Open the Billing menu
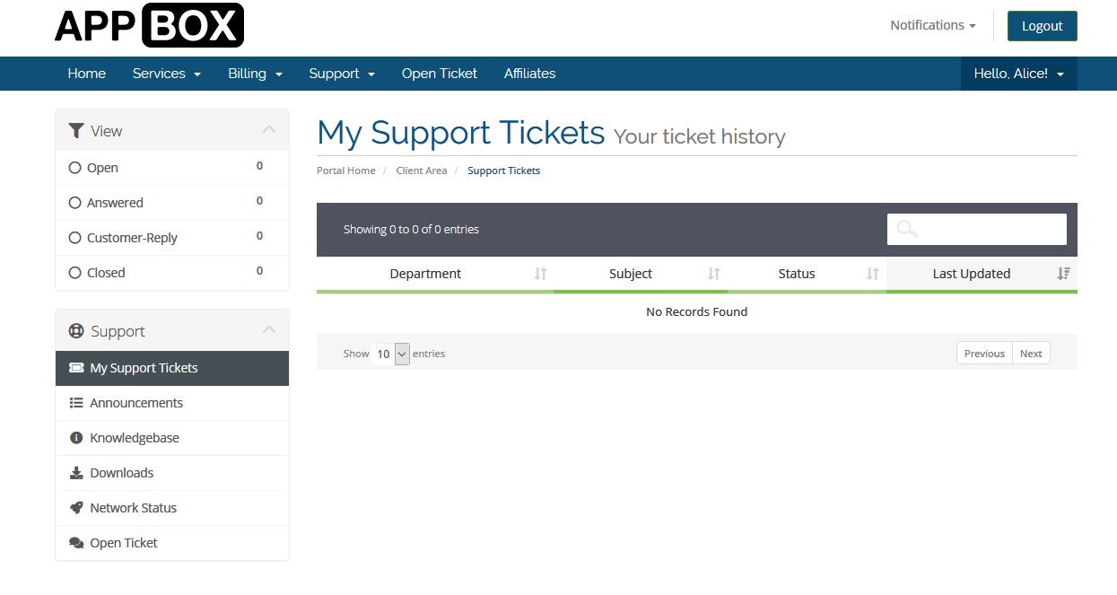1117x595 pixels. click(256, 74)
